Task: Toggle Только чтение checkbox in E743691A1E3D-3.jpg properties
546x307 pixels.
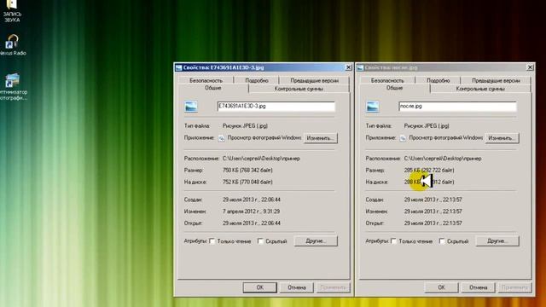Action: click(x=212, y=241)
